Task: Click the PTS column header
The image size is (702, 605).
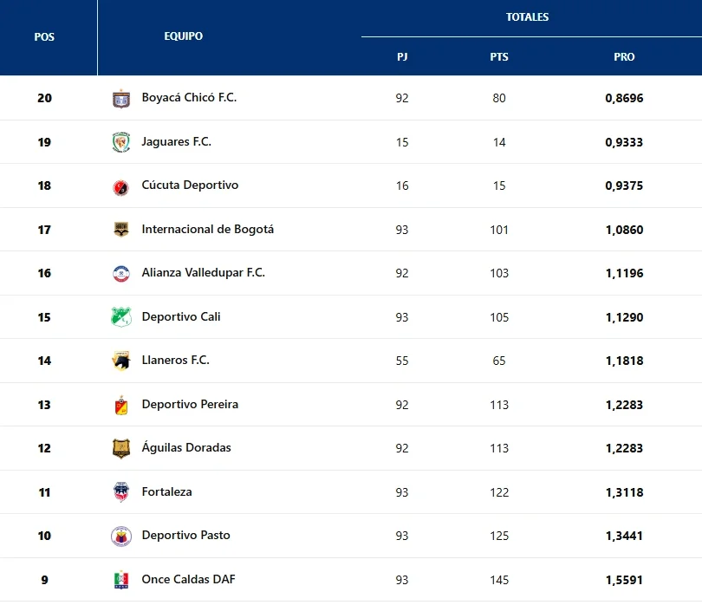Action: [499, 57]
